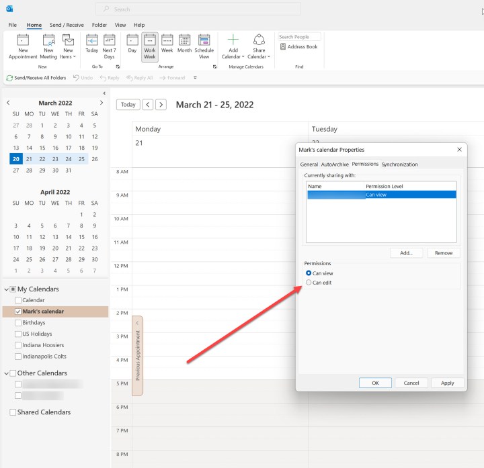
Task: Go to next month in the mini calendar
Action: point(102,103)
